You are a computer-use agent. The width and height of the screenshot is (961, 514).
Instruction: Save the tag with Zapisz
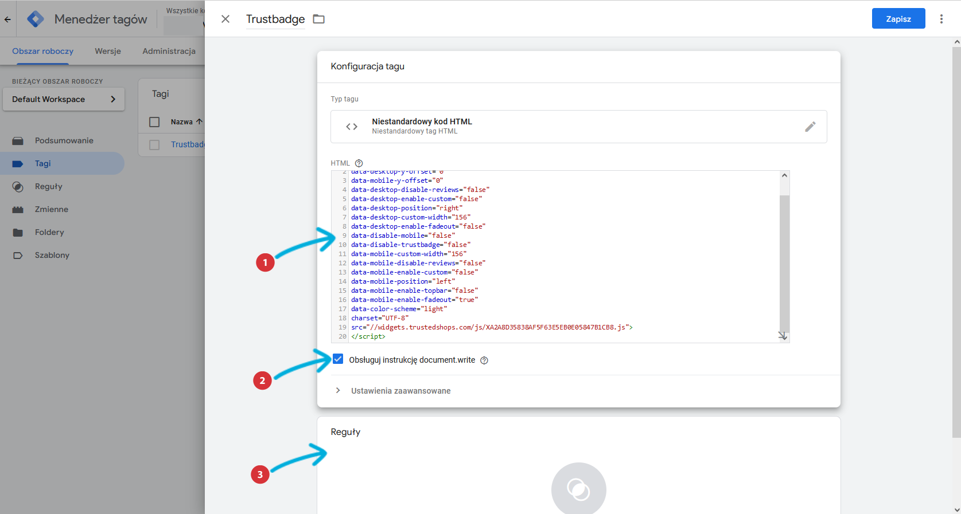[898, 18]
